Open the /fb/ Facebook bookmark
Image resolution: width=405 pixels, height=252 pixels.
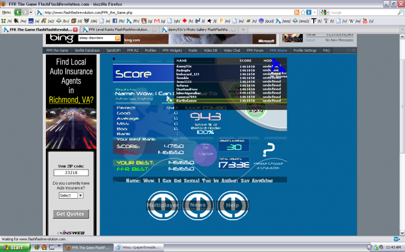(x=118, y=21)
